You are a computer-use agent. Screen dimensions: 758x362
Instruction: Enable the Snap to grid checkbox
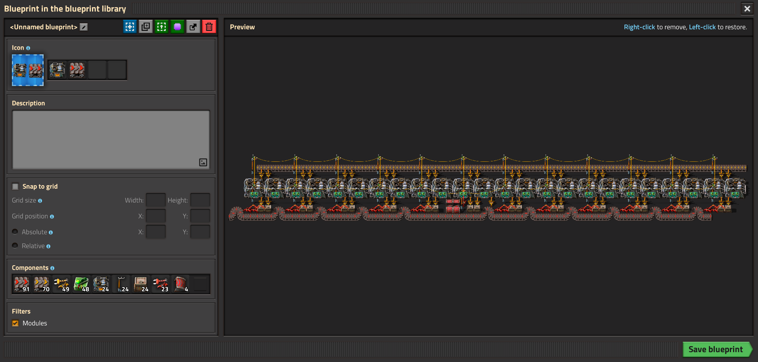coord(15,186)
